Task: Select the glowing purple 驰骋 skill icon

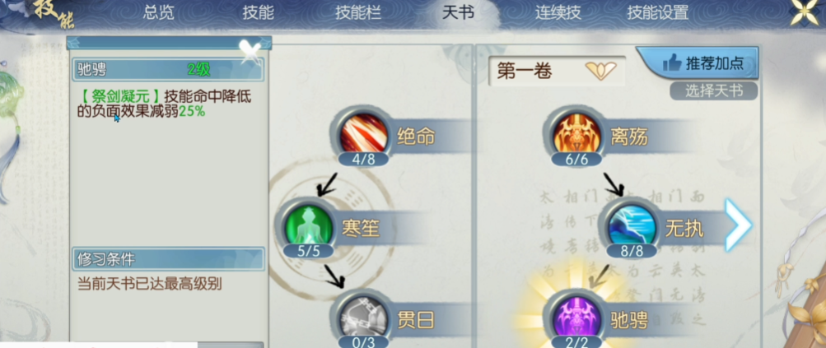Action: 576,318
